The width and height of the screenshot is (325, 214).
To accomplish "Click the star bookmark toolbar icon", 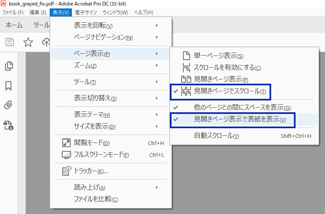I will 28,42.
